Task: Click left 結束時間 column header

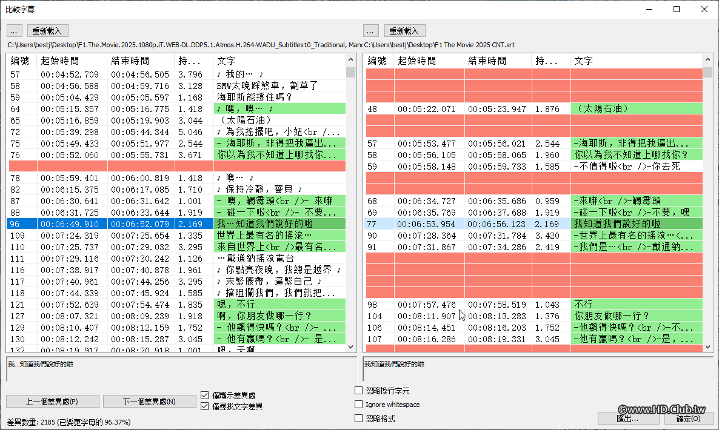Action: [x=141, y=61]
